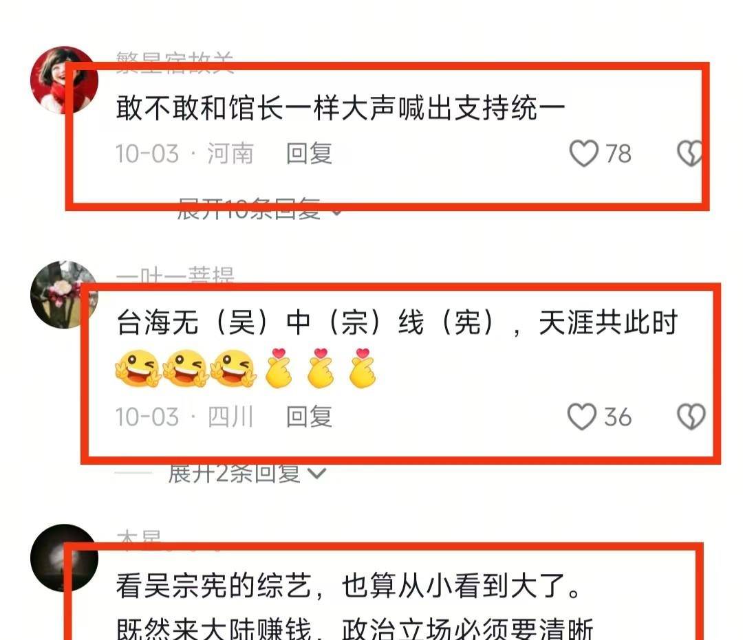Open the red-scarf woman avatar profile
The width and height of the screenshot is (743, 640).
[64, 80]
